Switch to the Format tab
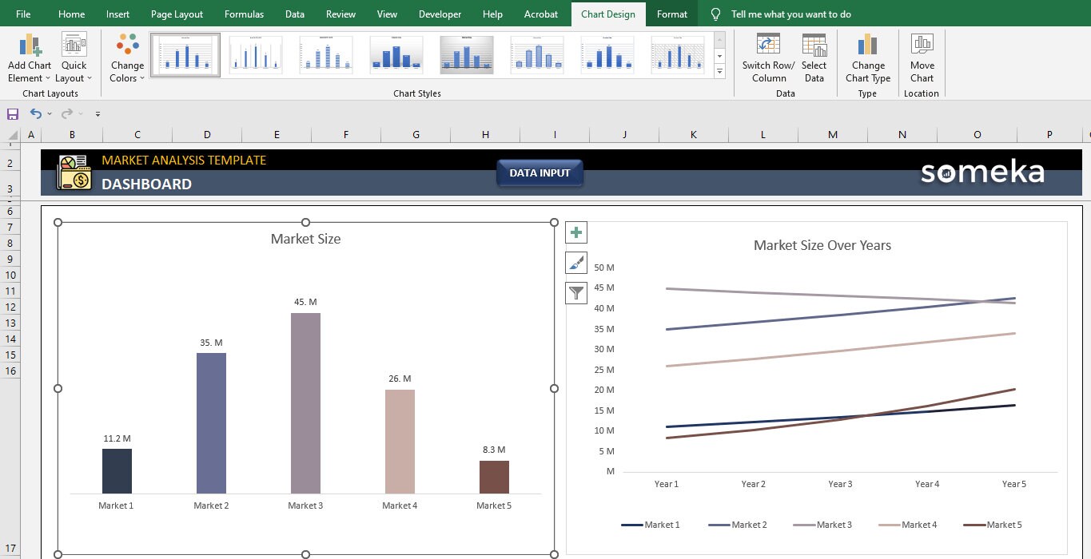Image resolution: width=1091 pixels, height=559 pixels. click(x=671, y=14)
